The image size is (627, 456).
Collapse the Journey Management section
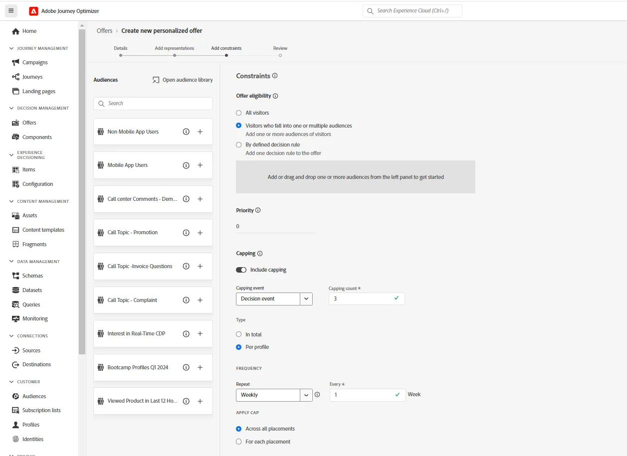11,49
